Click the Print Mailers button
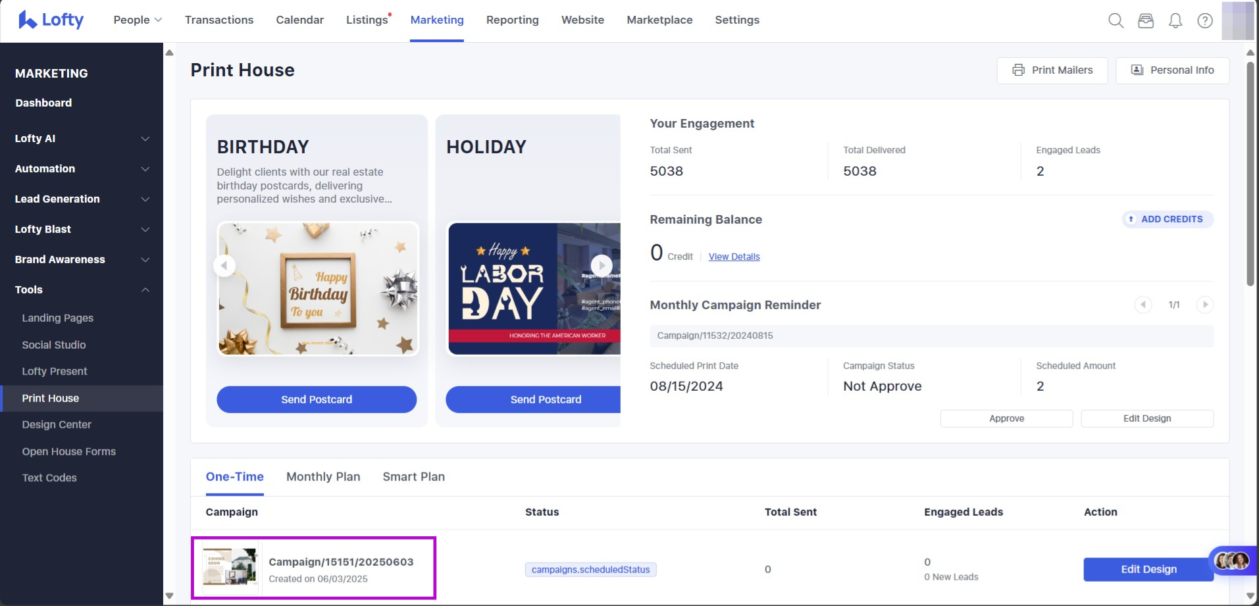The height and width of the screenshot is (606, 1259). [x=1052, y=70]
